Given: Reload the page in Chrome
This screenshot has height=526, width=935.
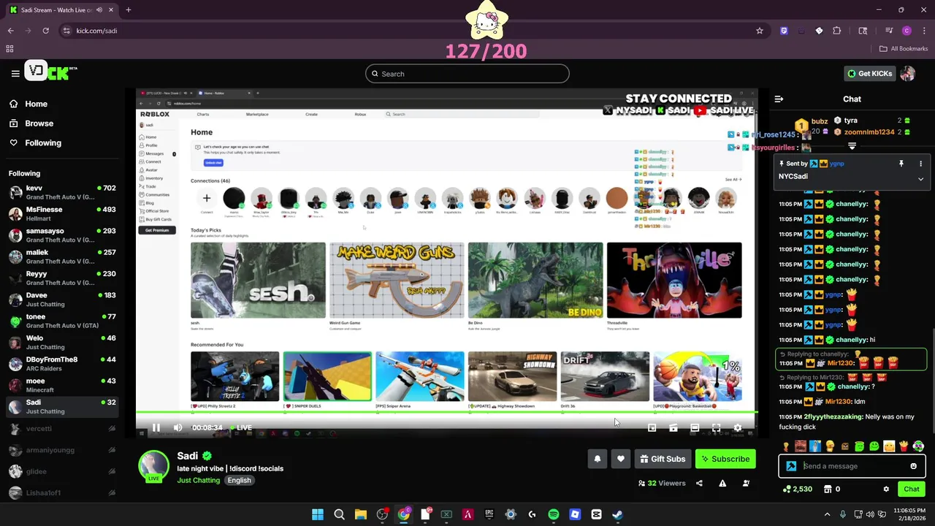Looking at the screenshot, I should (45, 31).
